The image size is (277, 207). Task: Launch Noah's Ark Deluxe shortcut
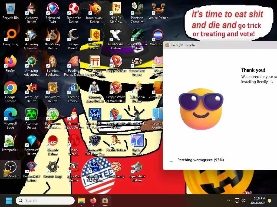tap(116, 39)
